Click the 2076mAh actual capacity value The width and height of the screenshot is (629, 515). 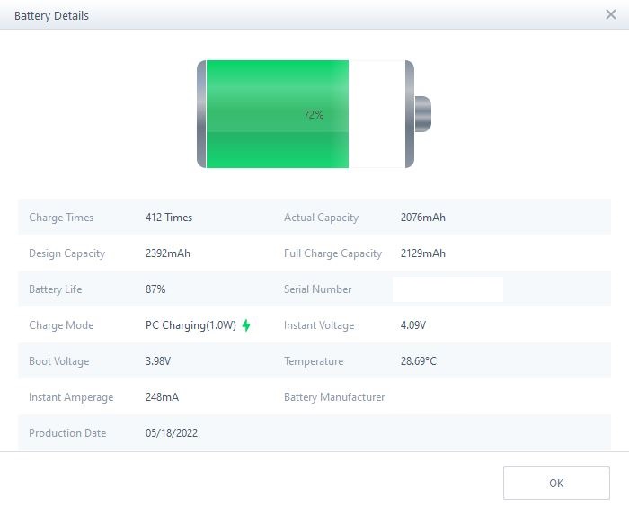point(423,218)
